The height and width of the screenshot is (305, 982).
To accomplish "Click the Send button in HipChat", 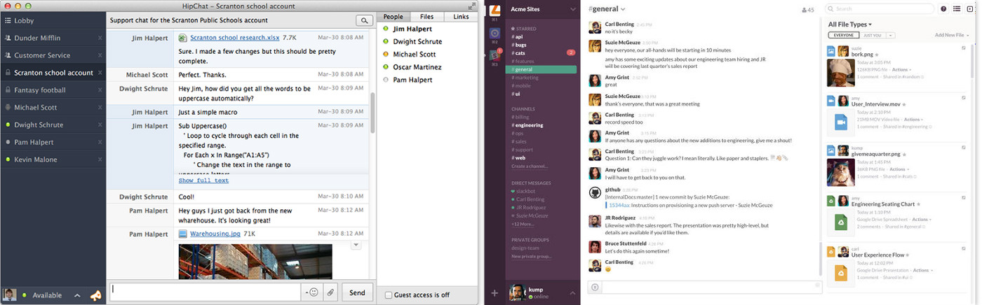I will [x=357, y=292].
